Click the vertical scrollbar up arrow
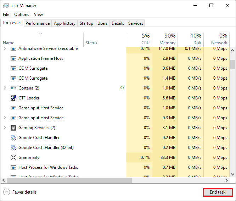This screenshot has height=201, width=236. coord(232,50)
